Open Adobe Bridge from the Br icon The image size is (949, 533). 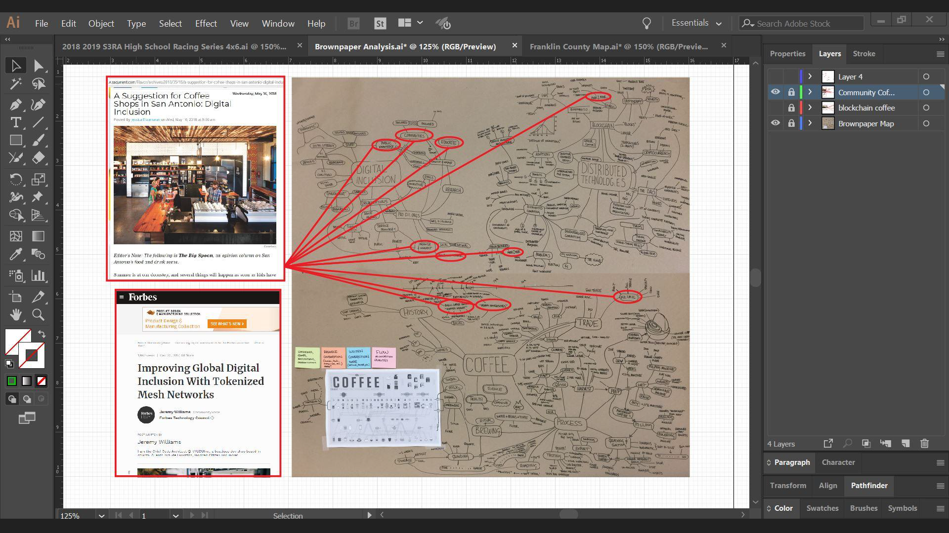click(353, 24)
